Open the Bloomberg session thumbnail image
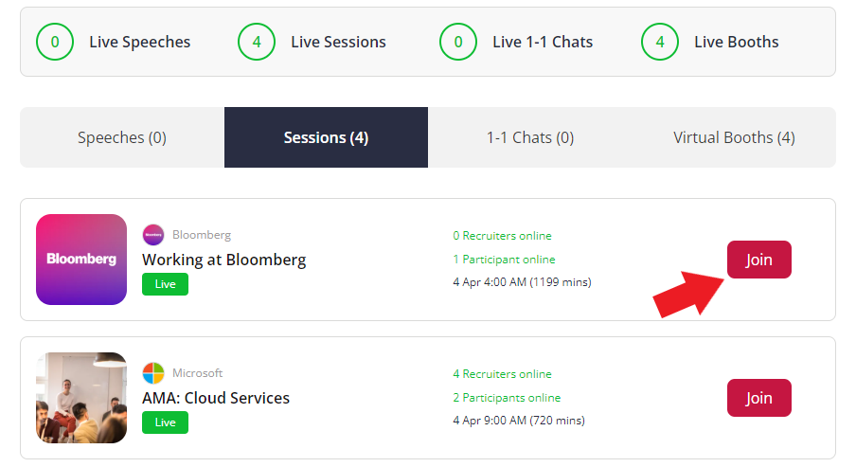The image size is (856, 467). tap(81, 260)
